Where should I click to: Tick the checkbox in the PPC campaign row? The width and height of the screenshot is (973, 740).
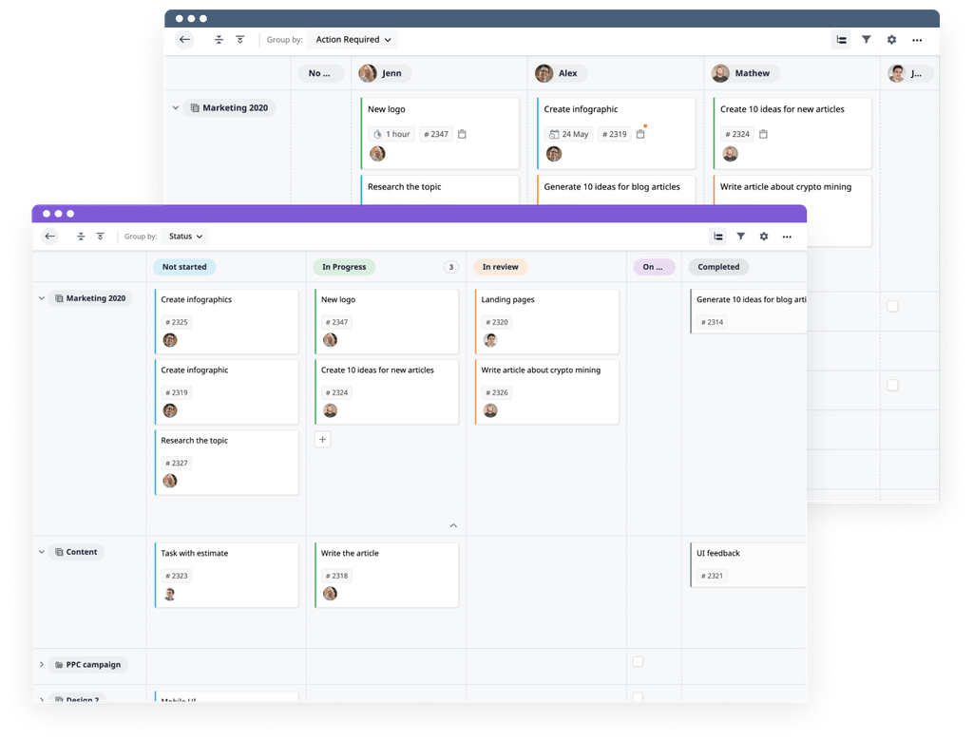coord(638,662)
